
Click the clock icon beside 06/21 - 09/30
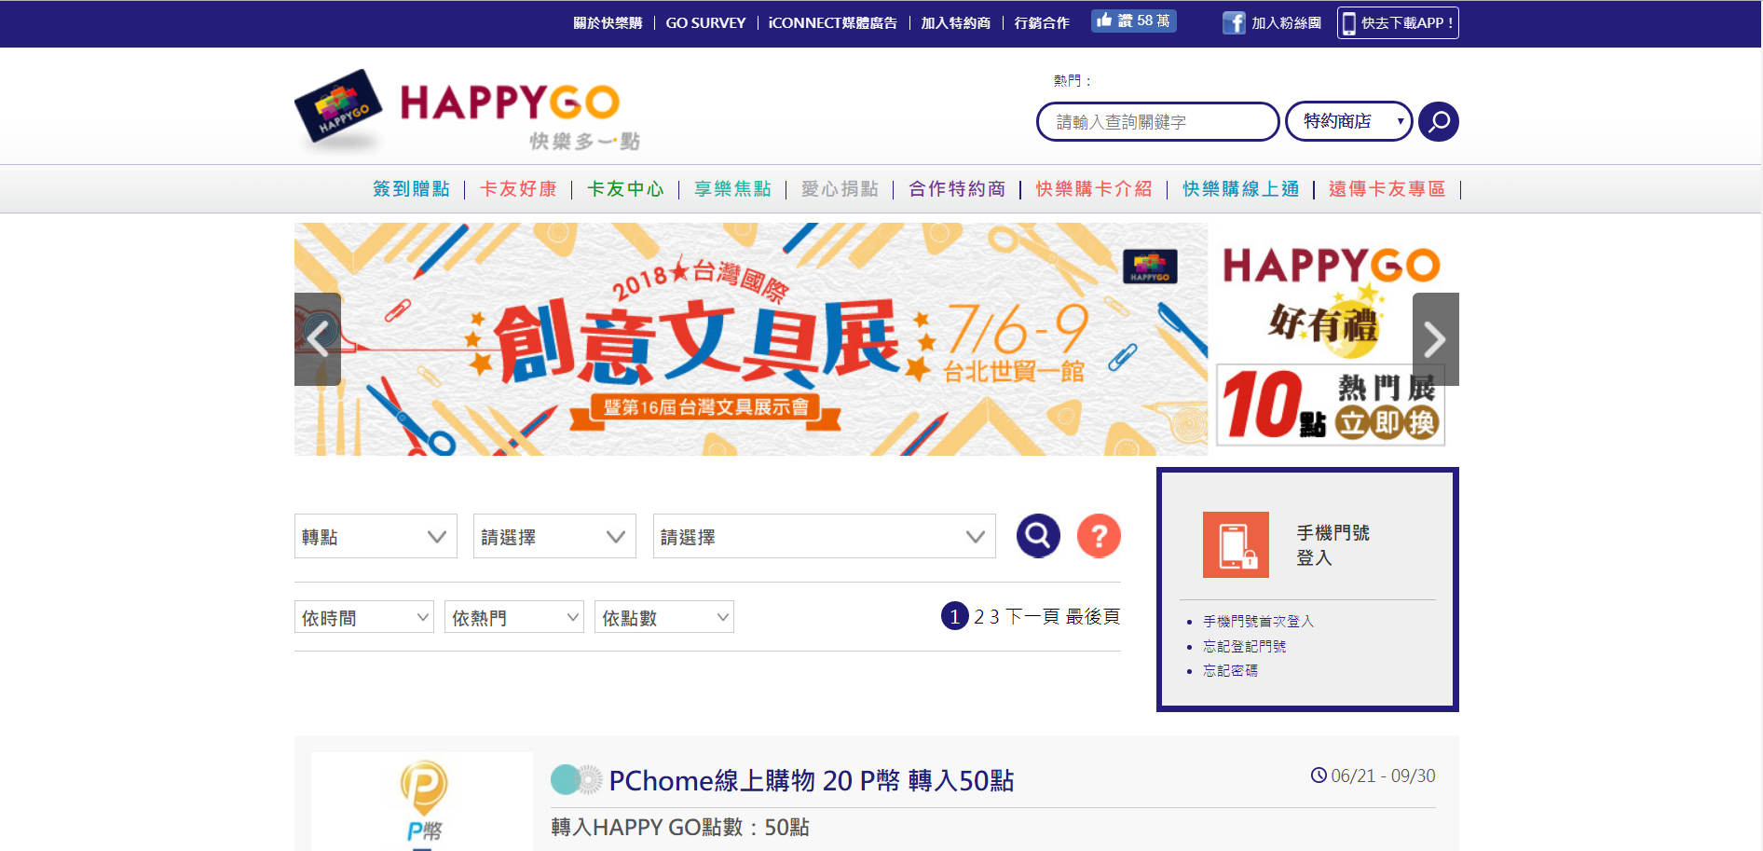(1319, 776)
